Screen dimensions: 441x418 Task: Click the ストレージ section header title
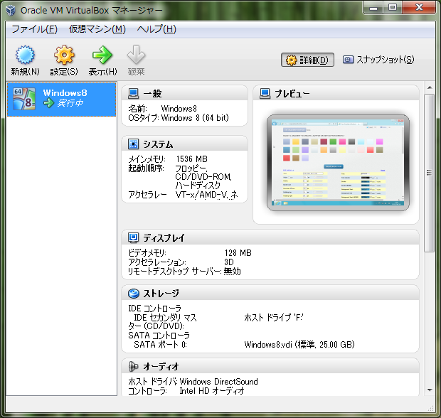[161, 294]
